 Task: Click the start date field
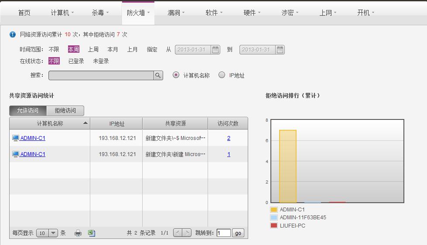pyautogui.click(x=193, y=50)
